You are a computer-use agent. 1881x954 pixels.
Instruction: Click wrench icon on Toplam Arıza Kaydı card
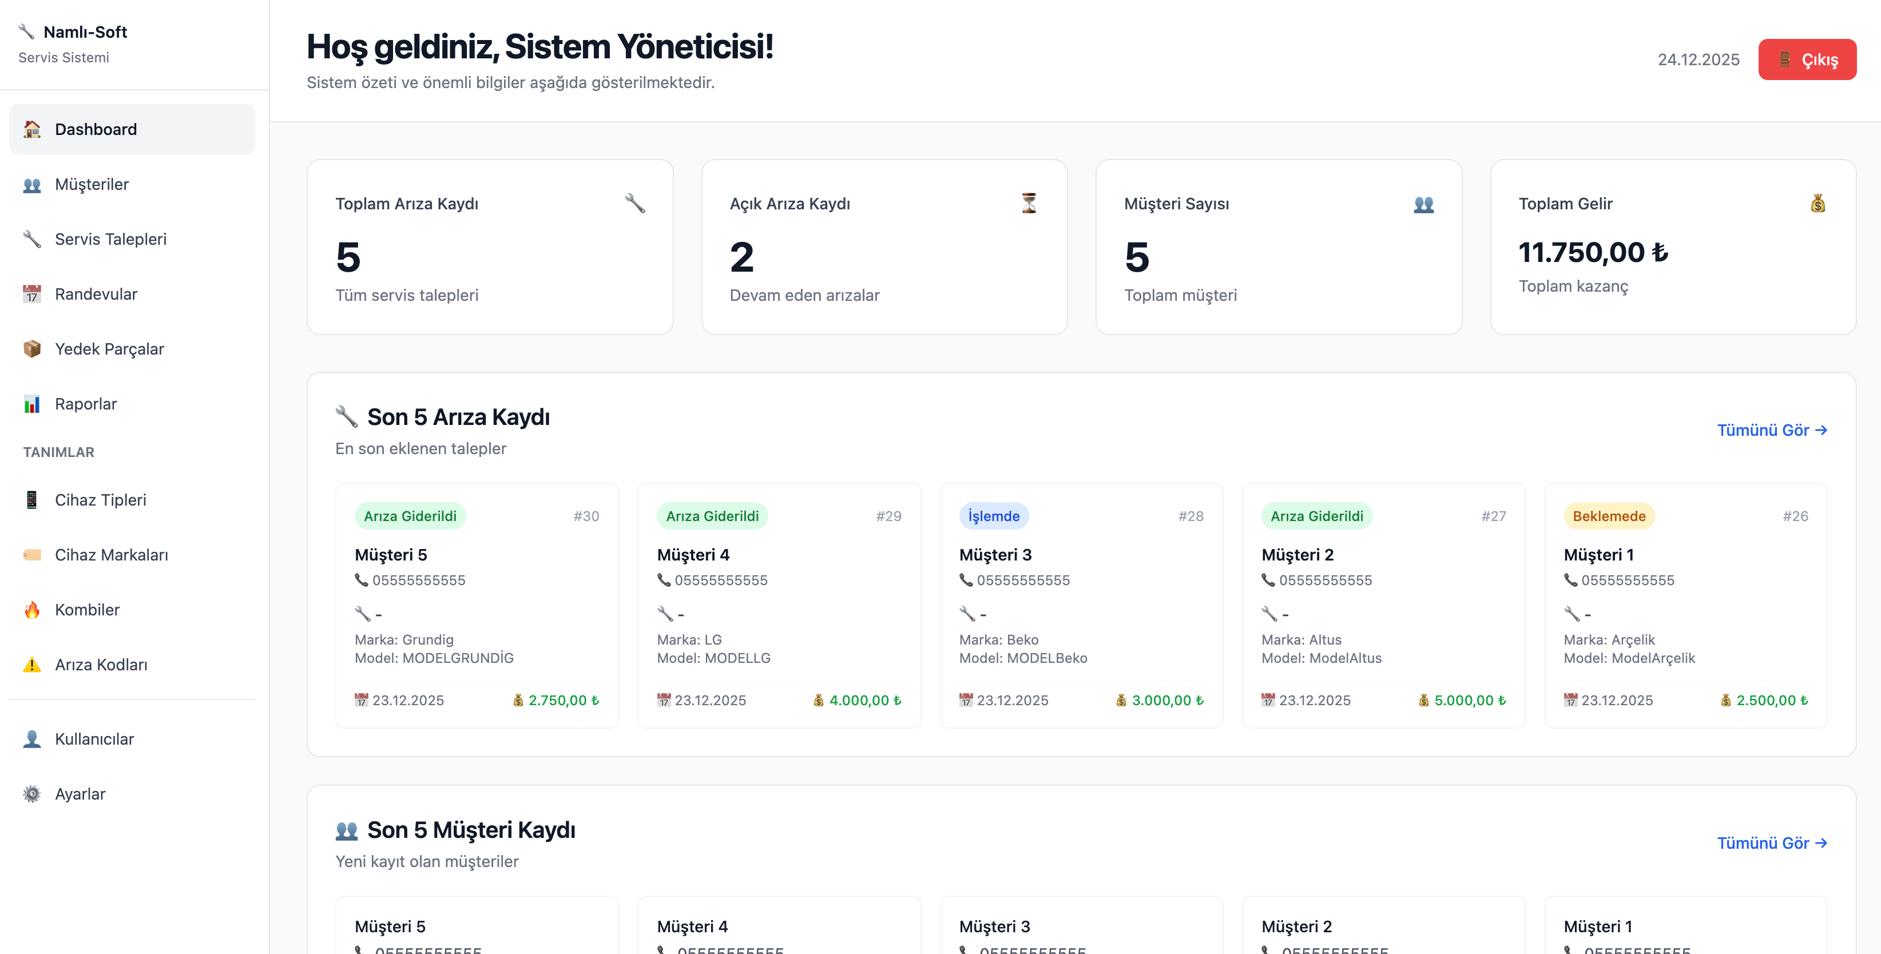[635, 203]
